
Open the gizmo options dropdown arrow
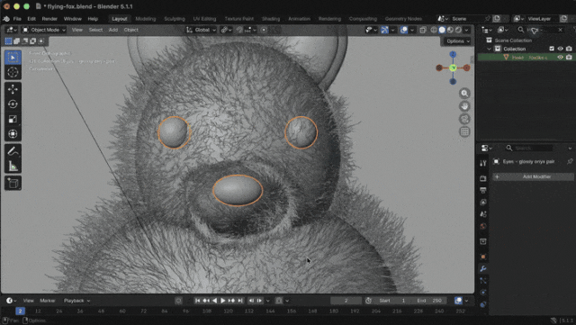[393, 30]
